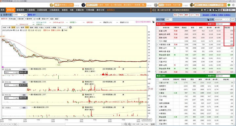Switch to the 主力地圖 tab
Screen dimensions: 236x126
pos(37,19)
